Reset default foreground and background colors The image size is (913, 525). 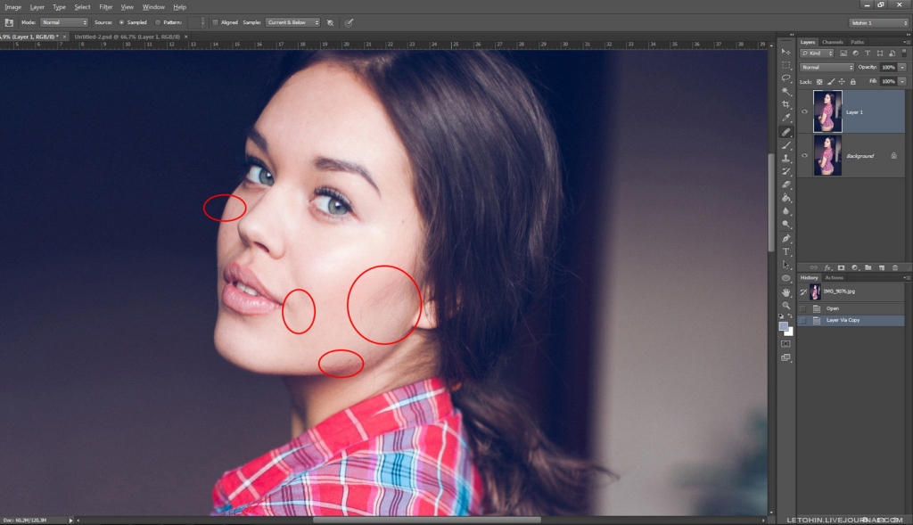pos(781,316)
